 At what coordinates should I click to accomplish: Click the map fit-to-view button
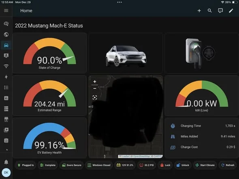[95, 97]
